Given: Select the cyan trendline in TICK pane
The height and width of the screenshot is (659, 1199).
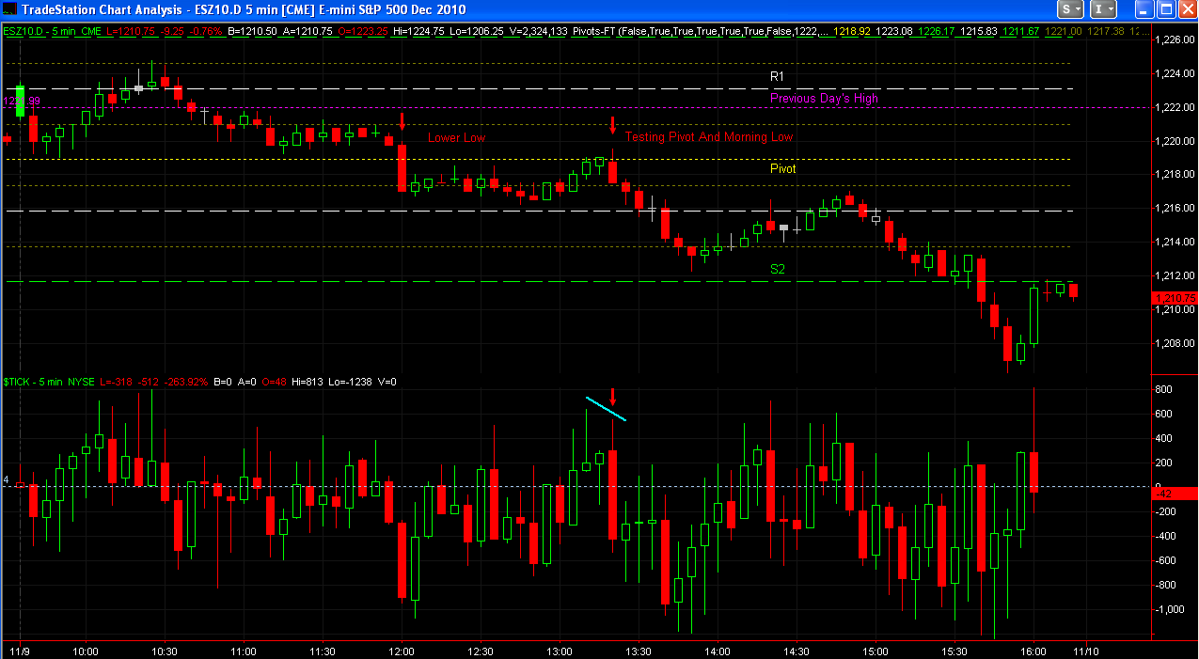Looking at the screenshot, I should (606, 408).
